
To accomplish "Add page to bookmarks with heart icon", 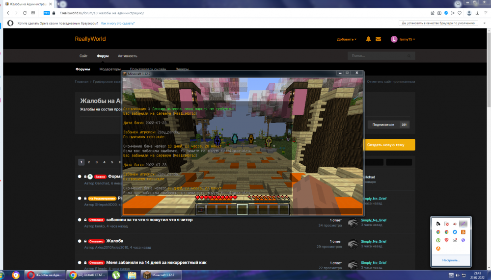I will (x=460, y=13).
